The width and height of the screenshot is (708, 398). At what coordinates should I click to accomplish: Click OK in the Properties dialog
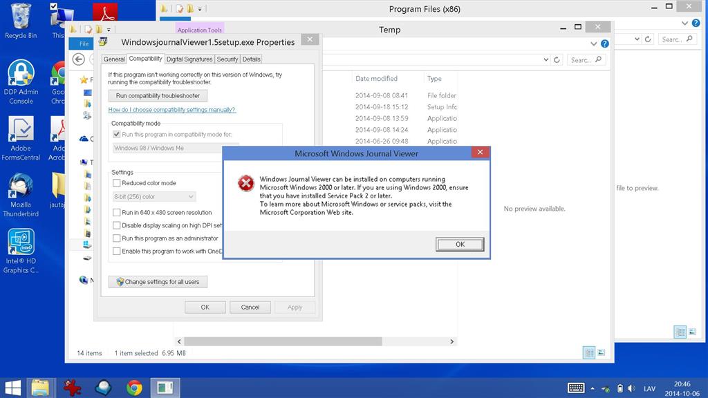pos(205,307)
